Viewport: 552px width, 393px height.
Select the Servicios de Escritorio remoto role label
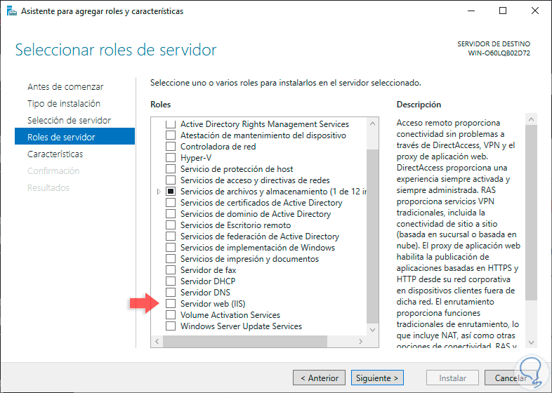[x=235, y=225]
